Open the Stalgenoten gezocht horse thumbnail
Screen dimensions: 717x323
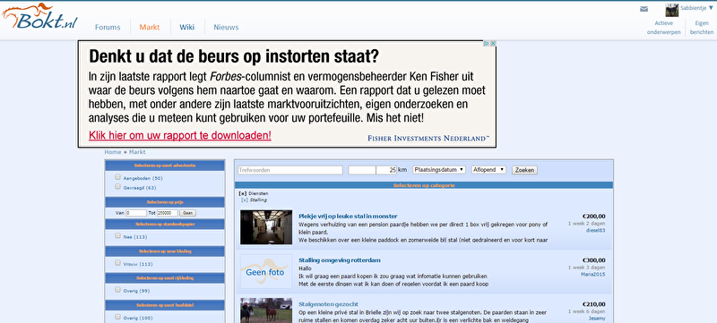(266, 310)
